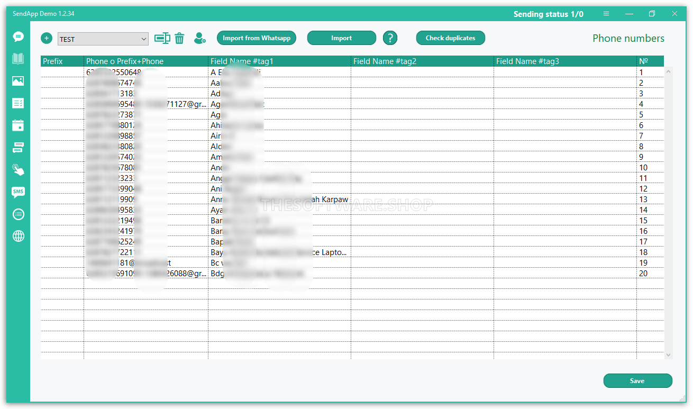Open the chat messages section in the sidebar

tap(19, 37)
